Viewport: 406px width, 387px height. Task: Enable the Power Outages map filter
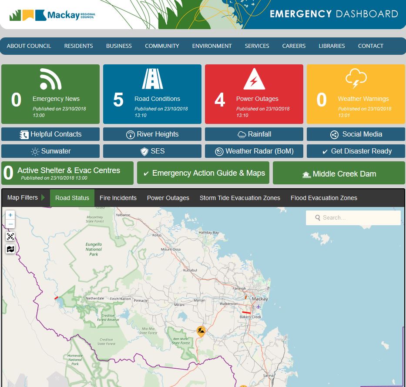coord(168,198)
